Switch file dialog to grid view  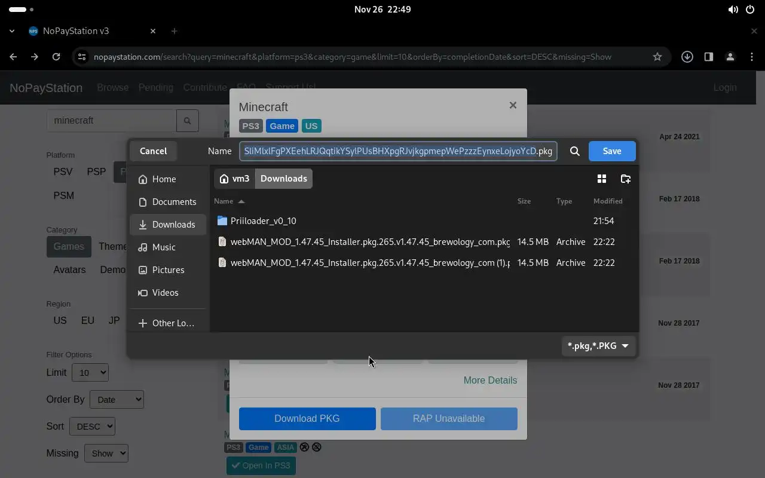[x=602, y=179]
